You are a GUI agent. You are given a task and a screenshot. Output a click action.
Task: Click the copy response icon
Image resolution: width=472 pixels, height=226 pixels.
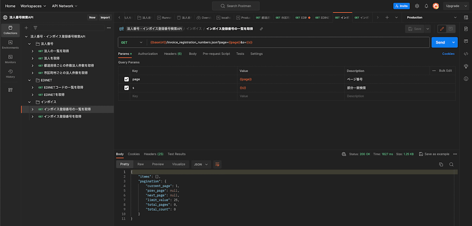441,164
